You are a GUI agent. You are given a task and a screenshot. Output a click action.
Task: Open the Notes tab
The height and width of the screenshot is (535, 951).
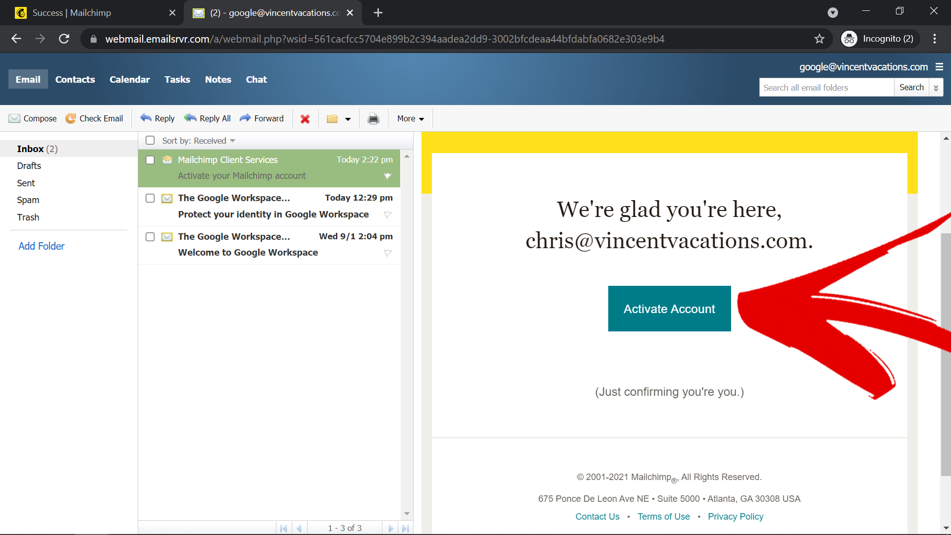[x=218, y=79]
